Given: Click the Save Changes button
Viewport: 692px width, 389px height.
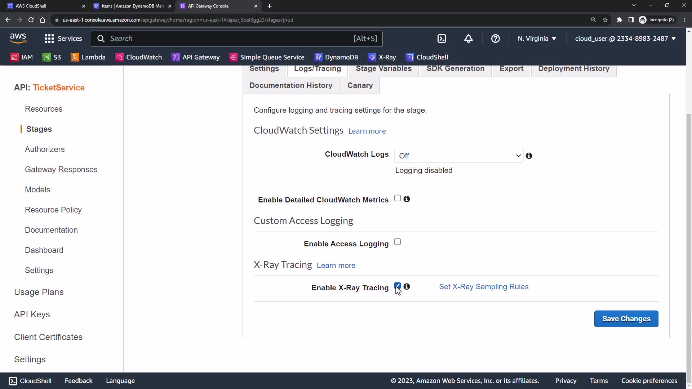Looking at the screenshot, I should click(626, 319).
